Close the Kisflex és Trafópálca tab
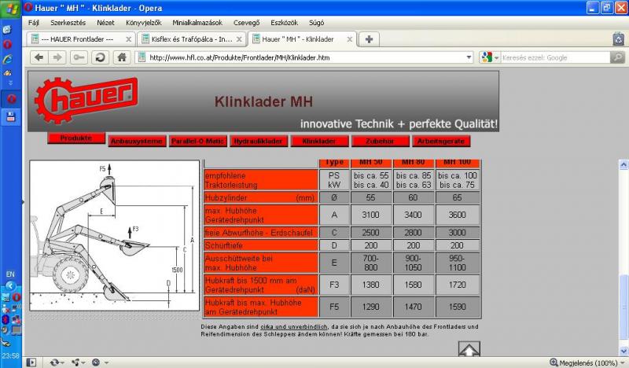Screen dimensions: 629x368 pos(239,39)
